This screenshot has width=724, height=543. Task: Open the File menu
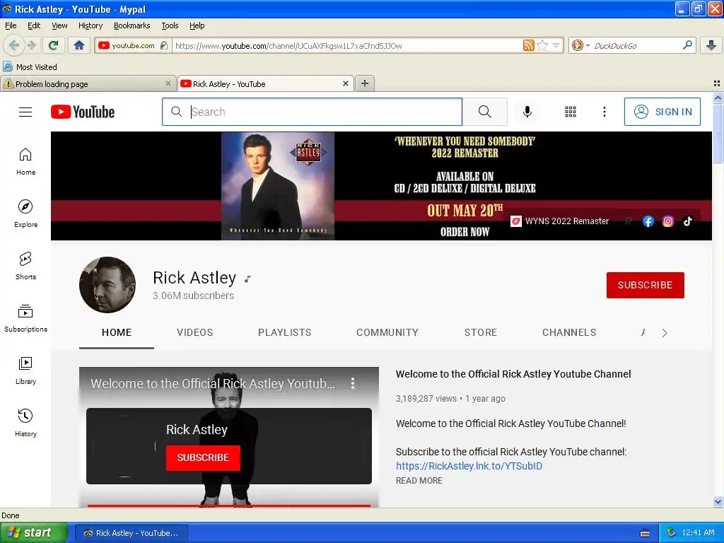click(x=11, y=25)
